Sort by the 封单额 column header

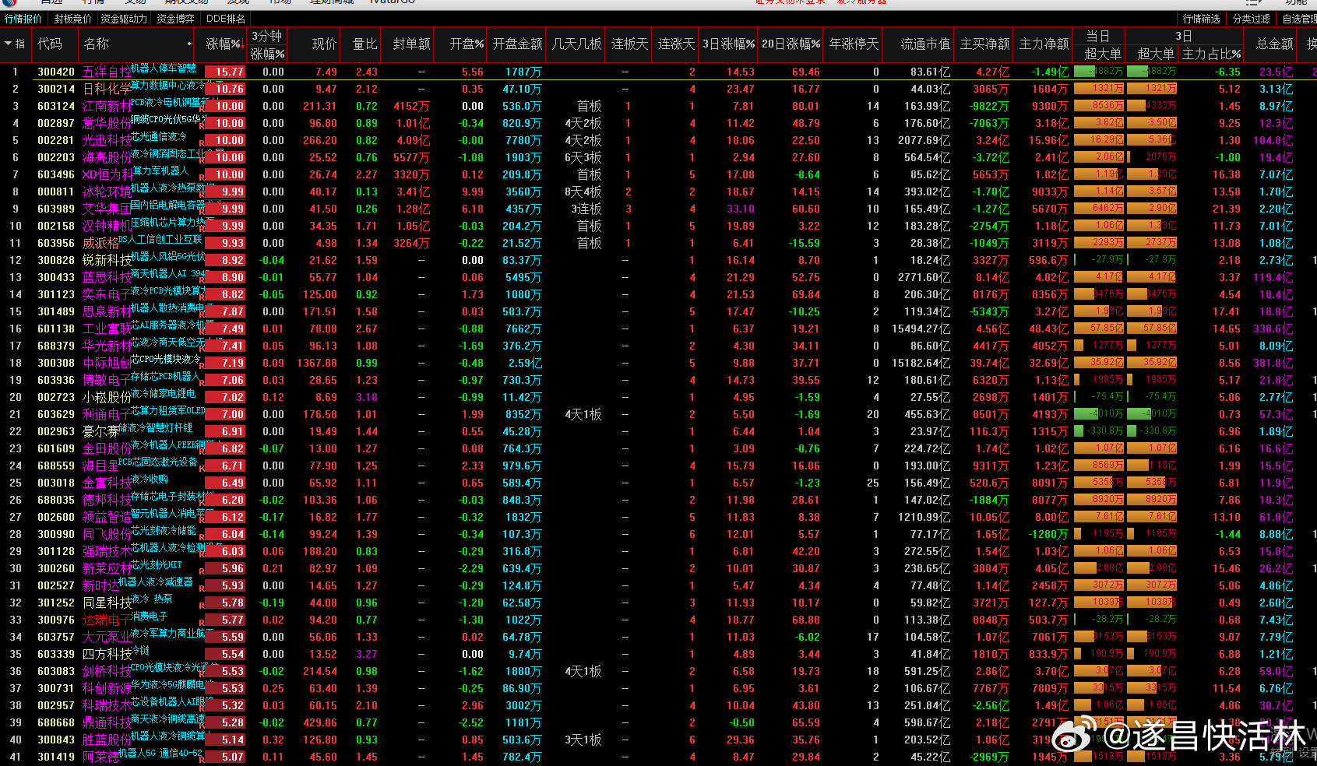tap(411, 44)
